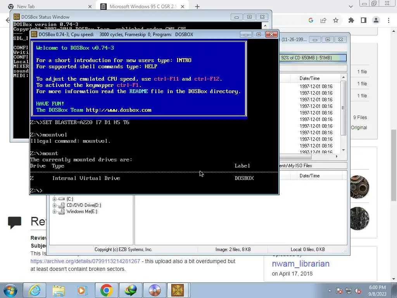Click the share page icon in Chrome

click(323, 20)
